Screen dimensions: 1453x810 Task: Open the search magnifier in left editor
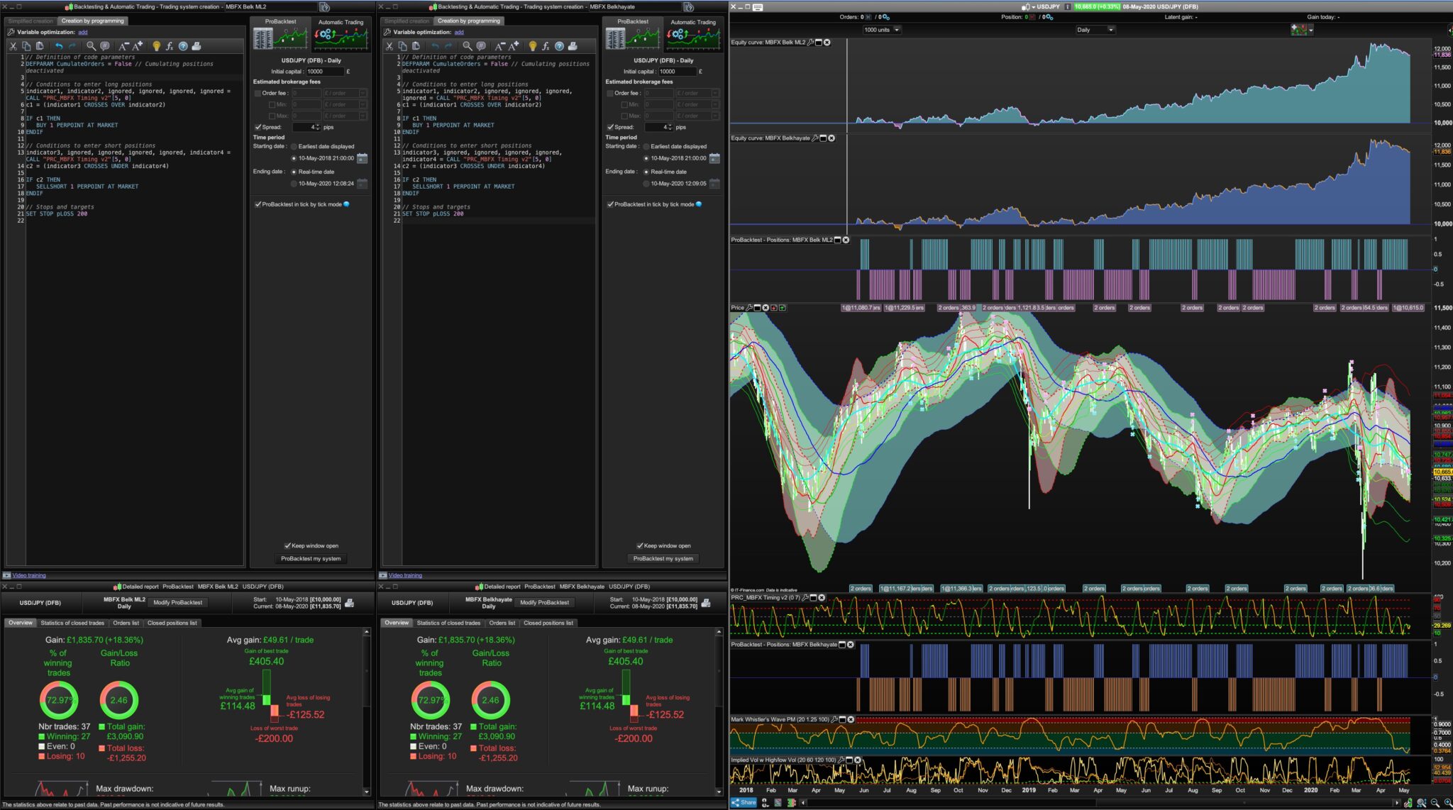point(91,46)
